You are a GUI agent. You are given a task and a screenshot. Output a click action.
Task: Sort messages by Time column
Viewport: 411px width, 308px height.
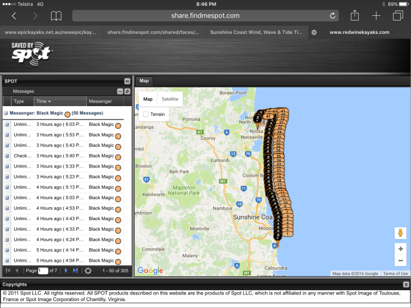(44, 101)
